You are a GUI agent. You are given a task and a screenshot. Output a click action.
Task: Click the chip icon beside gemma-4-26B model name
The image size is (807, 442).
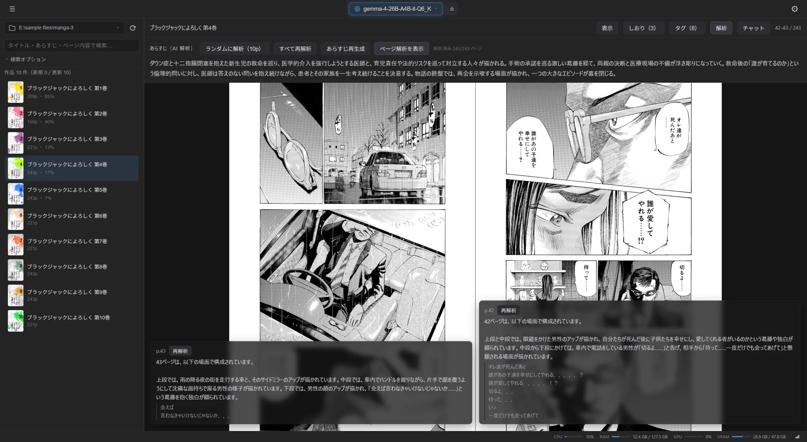(357, 9)
